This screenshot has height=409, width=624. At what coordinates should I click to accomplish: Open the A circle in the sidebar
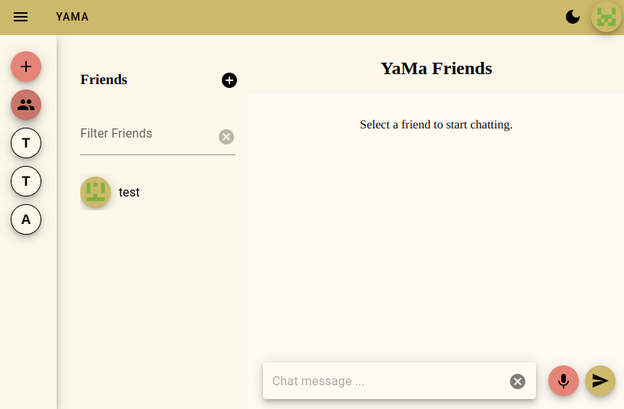[26, 219]
